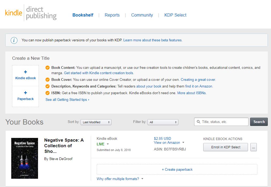Expand Why offer multiple formats
Image resolution: width=271 pixels, height=187 pixels.
click(142, 179)
